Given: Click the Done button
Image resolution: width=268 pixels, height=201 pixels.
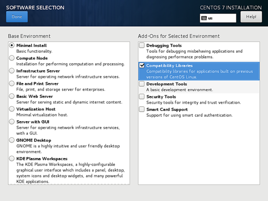Looking at the screenshot, I should pyautogui.click(x=17, y=17).
